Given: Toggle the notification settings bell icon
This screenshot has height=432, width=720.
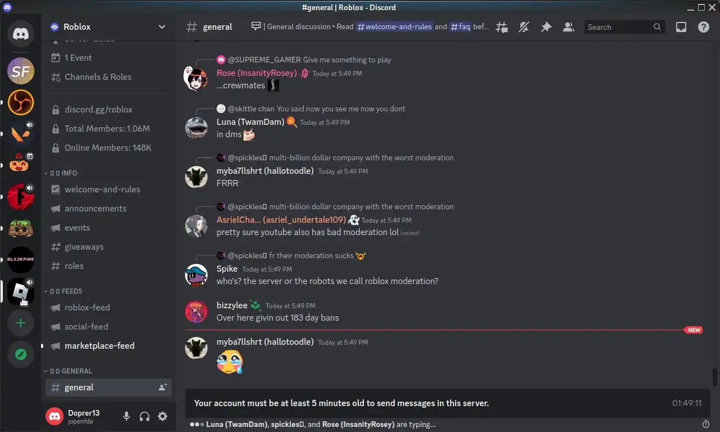Looking at the screenshot, I should 524,27.
